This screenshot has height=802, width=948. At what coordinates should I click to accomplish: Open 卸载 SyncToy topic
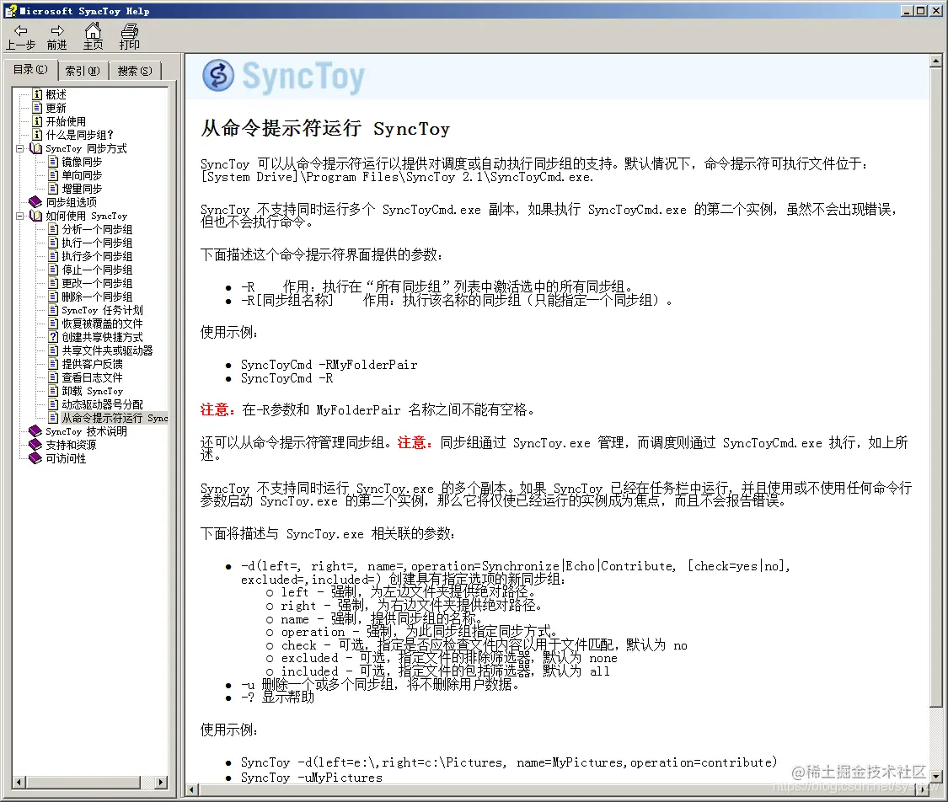[92, 391]
